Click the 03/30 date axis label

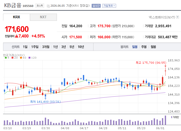[x=46, y=128]
